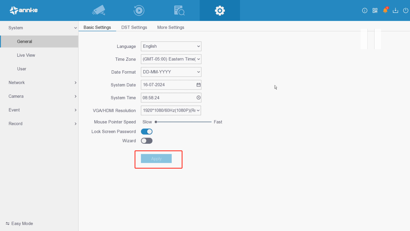The height and width of the screenshot is (231, 410).
Task: Open the Language dropdown
Action: point(171,46)
